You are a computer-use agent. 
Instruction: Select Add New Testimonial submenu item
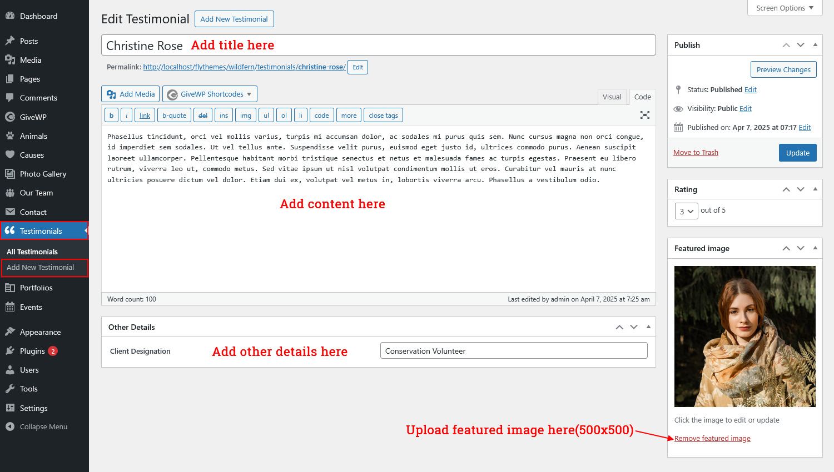40,267
